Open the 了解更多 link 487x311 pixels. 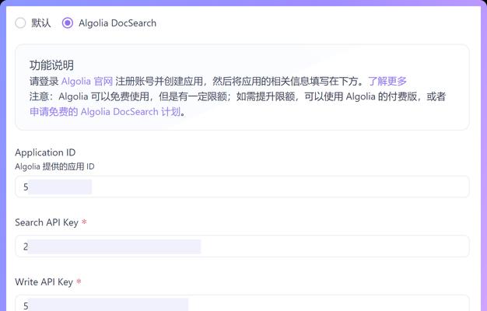pos(387,82)
